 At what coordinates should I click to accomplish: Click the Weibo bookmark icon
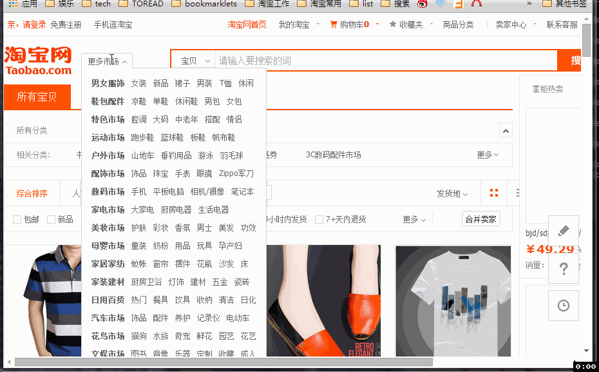pyautogui.click(x=422, y=4)
